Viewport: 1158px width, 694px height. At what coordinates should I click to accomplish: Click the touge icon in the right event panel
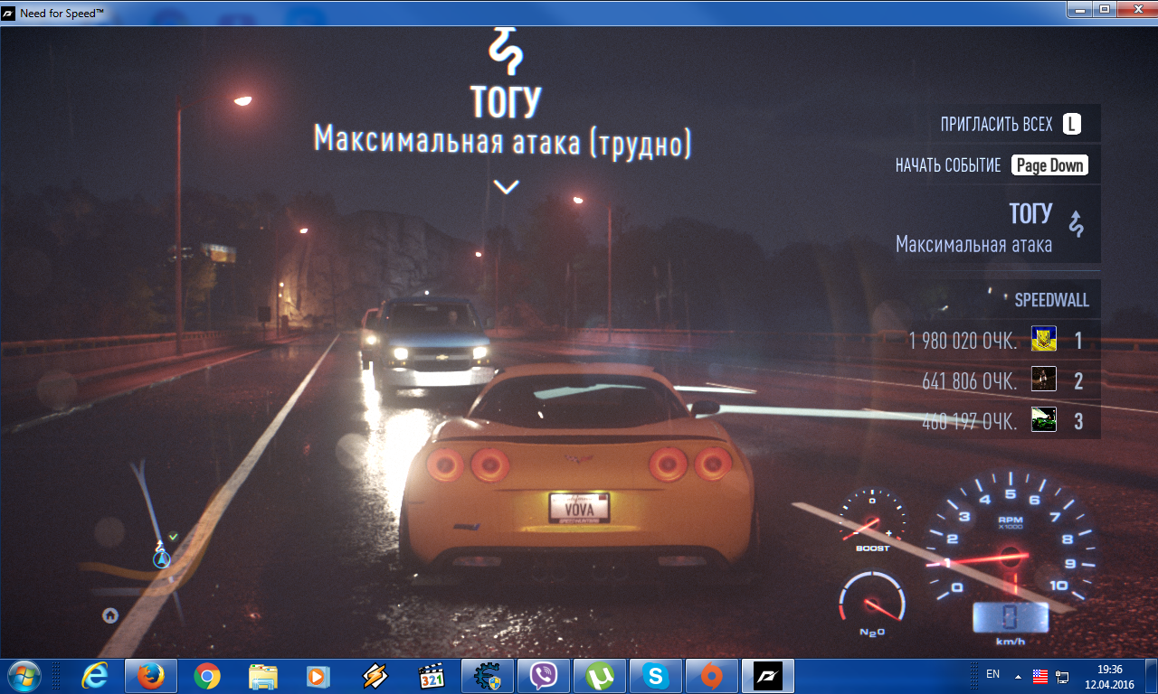pos(1076,223)
